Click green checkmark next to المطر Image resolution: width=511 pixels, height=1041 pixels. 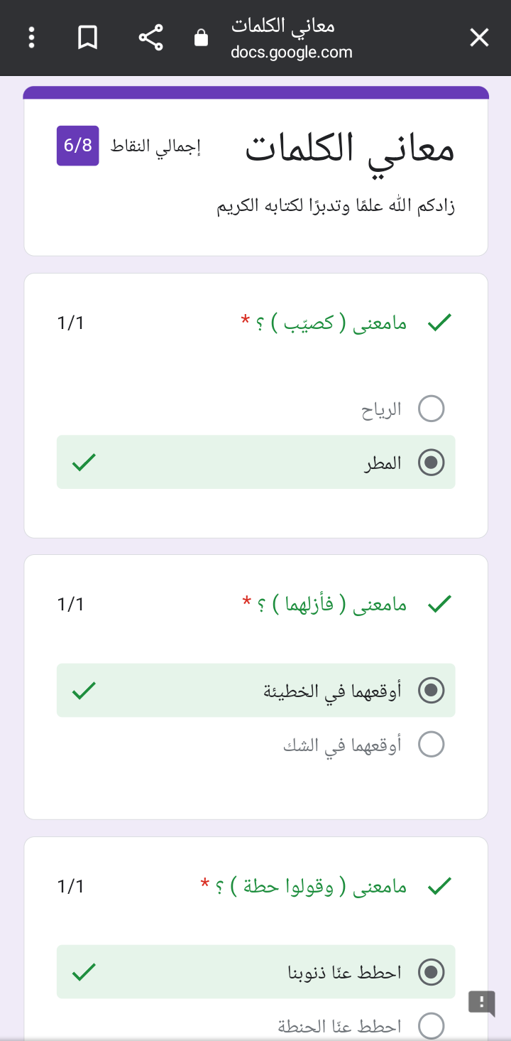(x=84, y=463)
